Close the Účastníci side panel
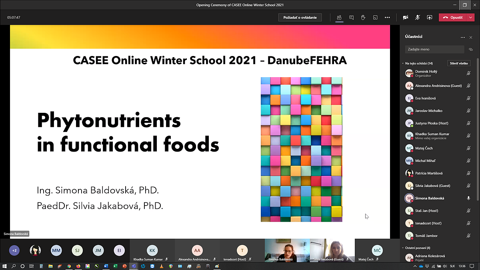The height and width of the screenshot is (270, 480). click(471, 37)
